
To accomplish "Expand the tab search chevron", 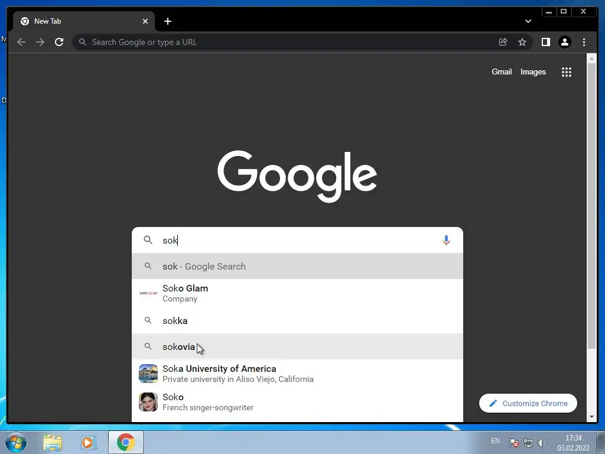I will 528,21.
